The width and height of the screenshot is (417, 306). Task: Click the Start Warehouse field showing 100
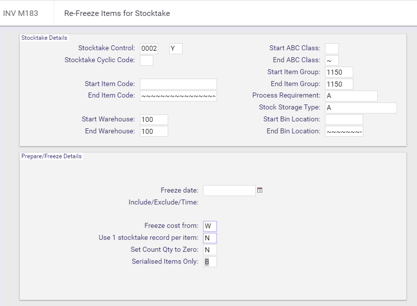[x=154, y=119]
